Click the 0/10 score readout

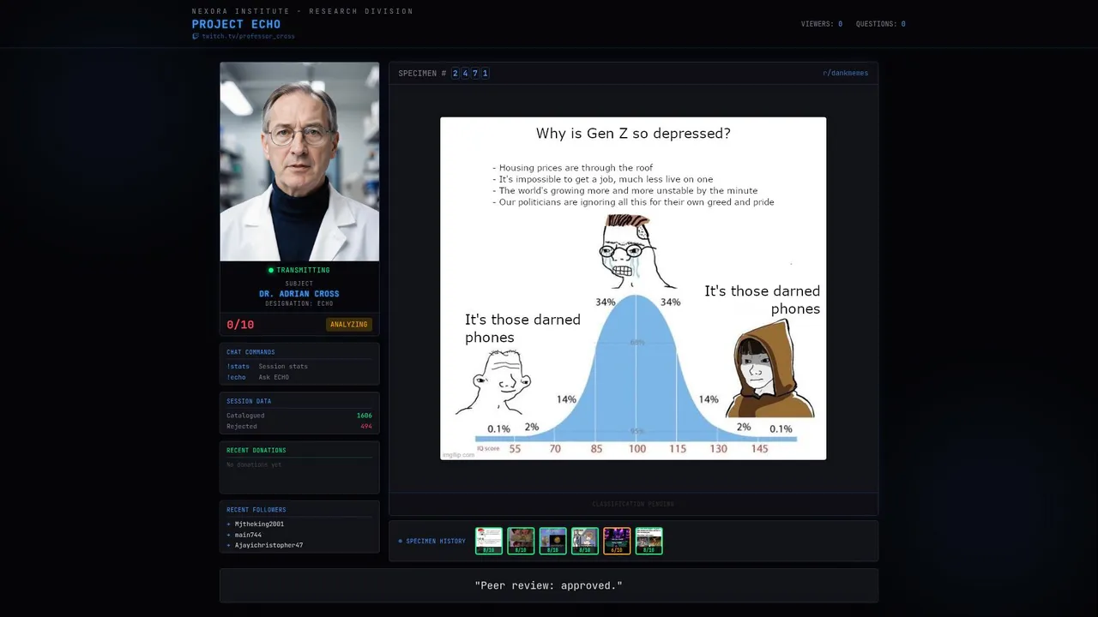(x=240, y=325)
